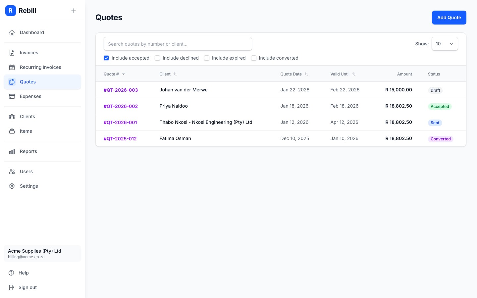Click the search quotes input field
477x298 pixels.
(178, 44)
